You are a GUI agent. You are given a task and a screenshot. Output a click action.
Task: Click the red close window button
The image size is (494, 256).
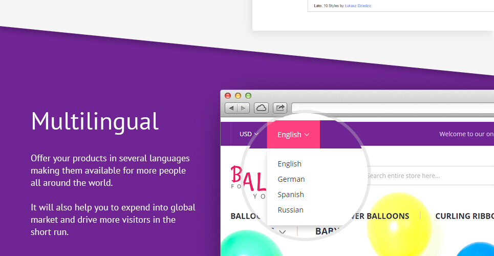[x=228, y=96]
